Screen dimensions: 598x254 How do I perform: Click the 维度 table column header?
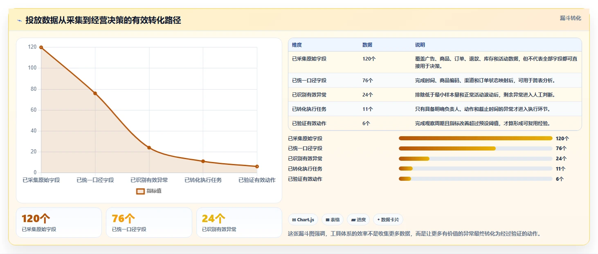[x=297, y=45]
